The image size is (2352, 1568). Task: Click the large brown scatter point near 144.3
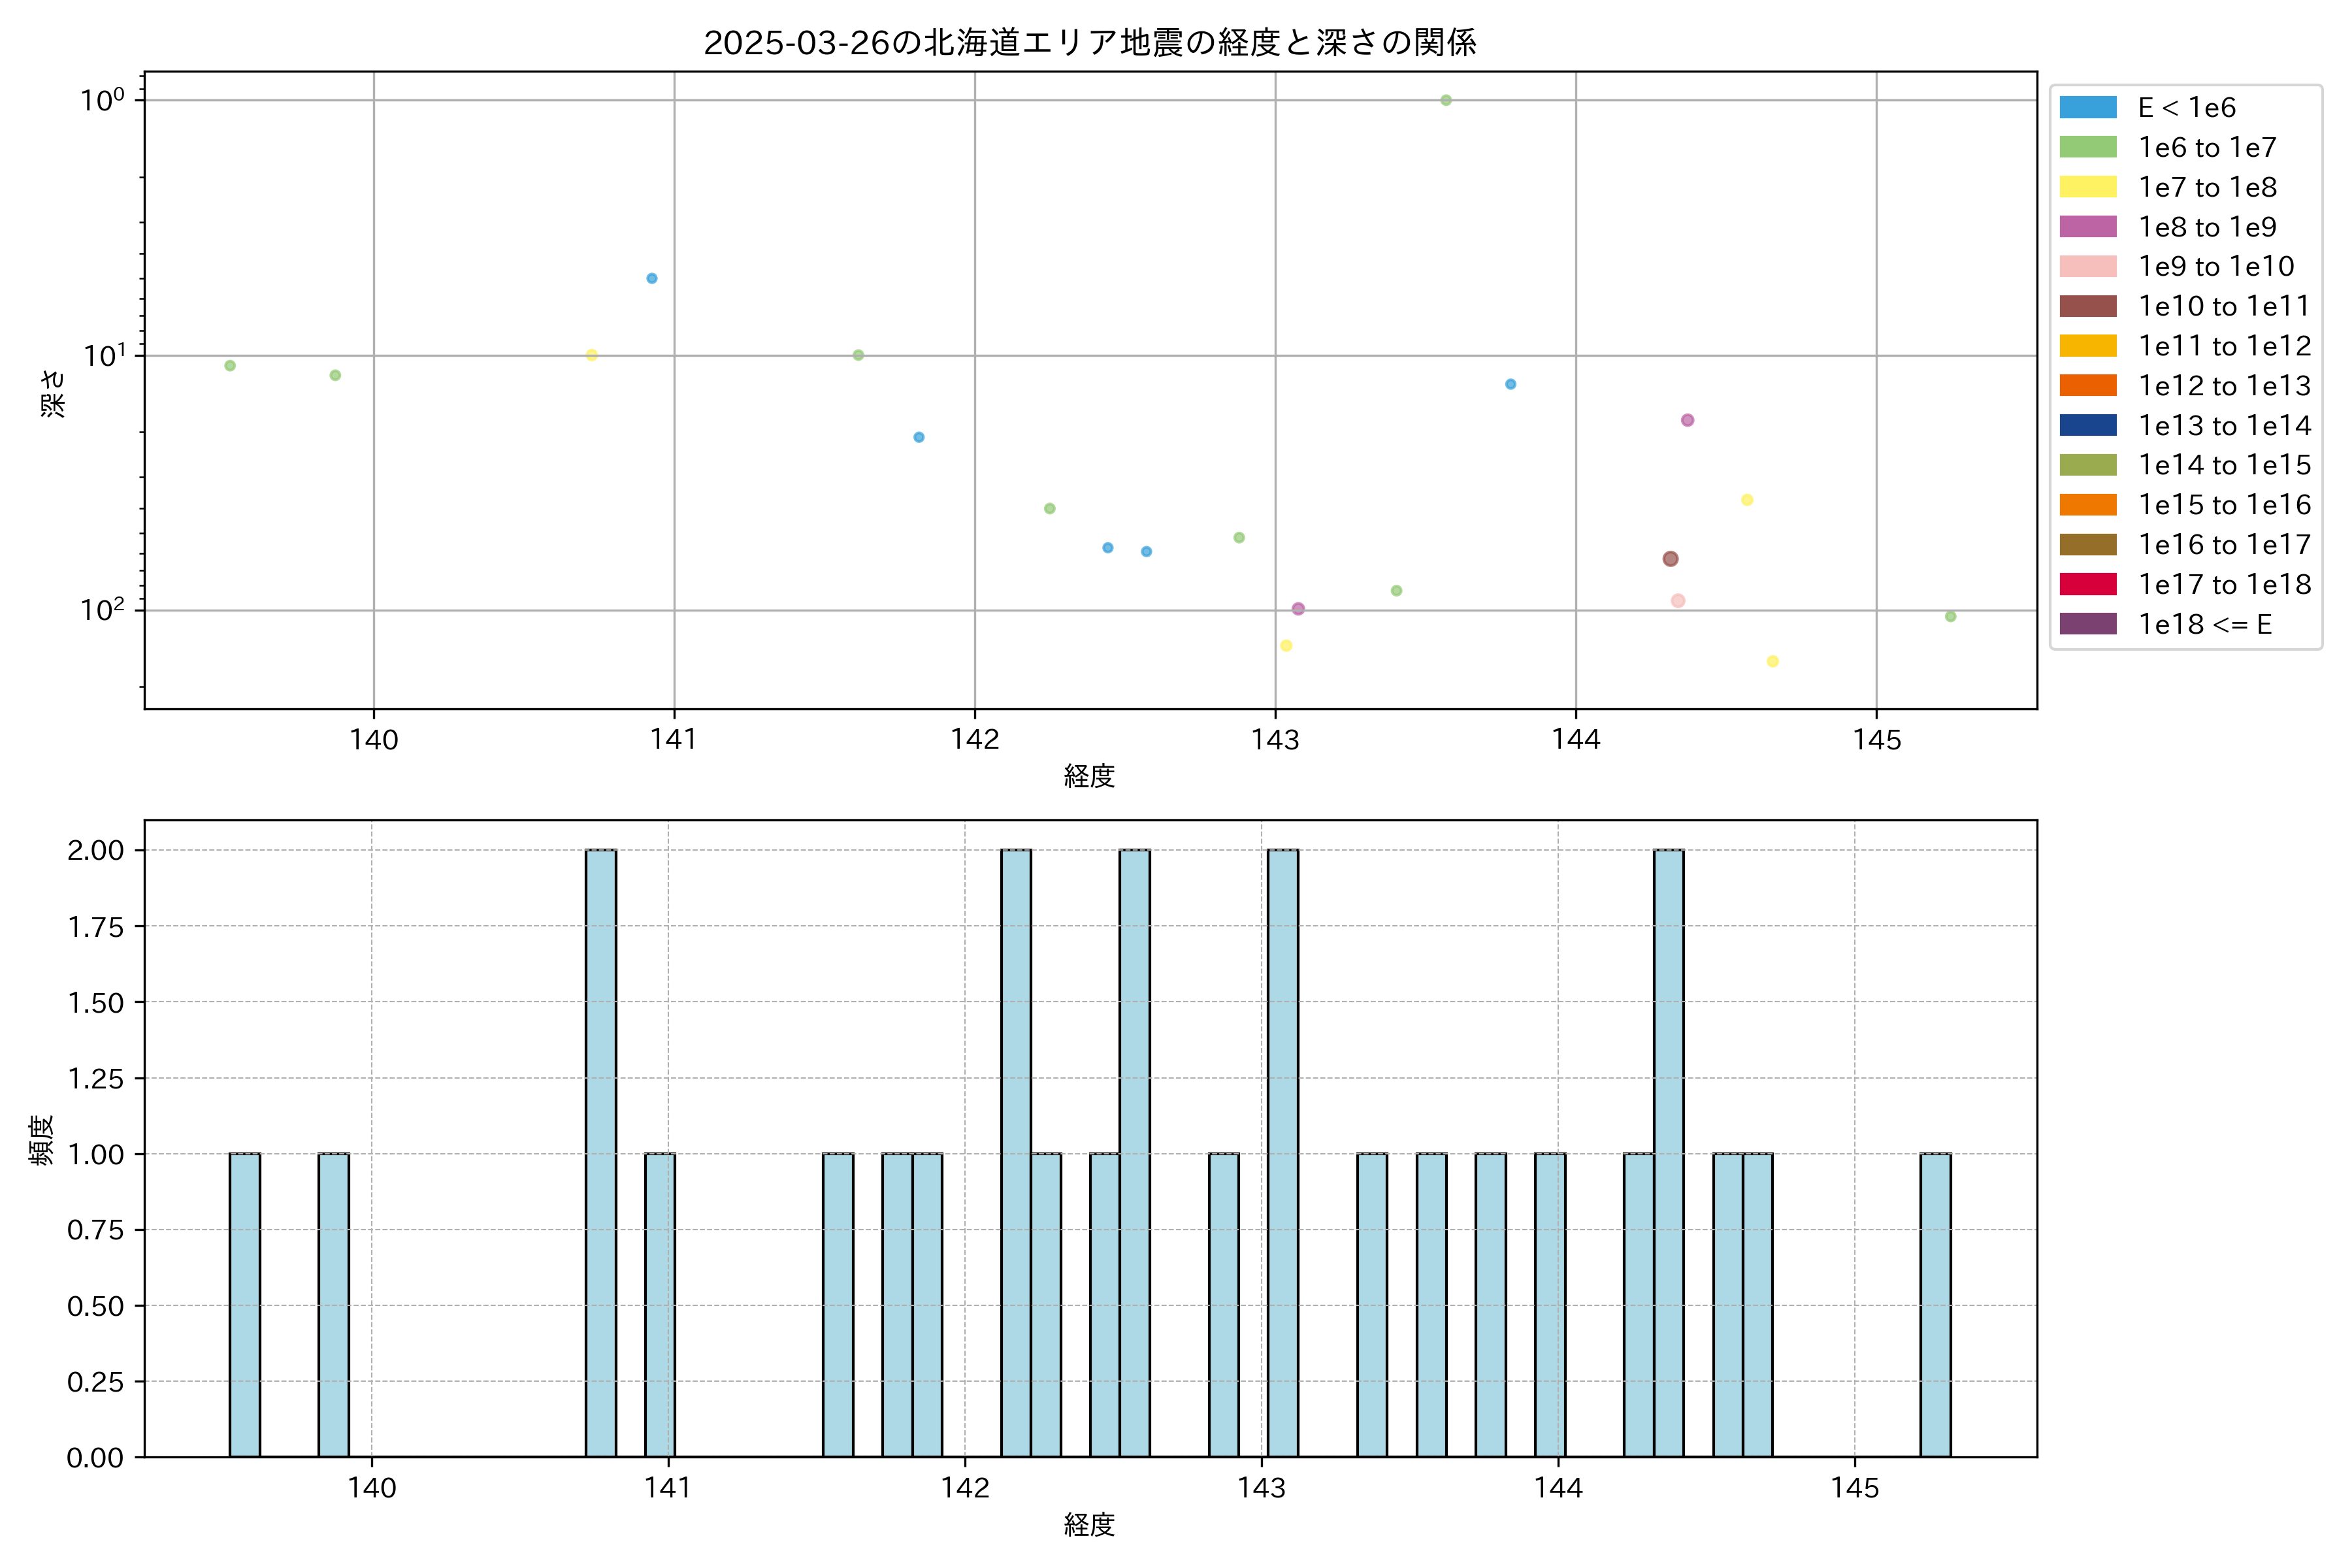[x=1670, y=559]
